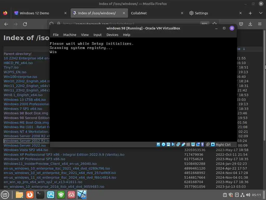
Task: Go back with Firefox back arrow
Action: 6,24
